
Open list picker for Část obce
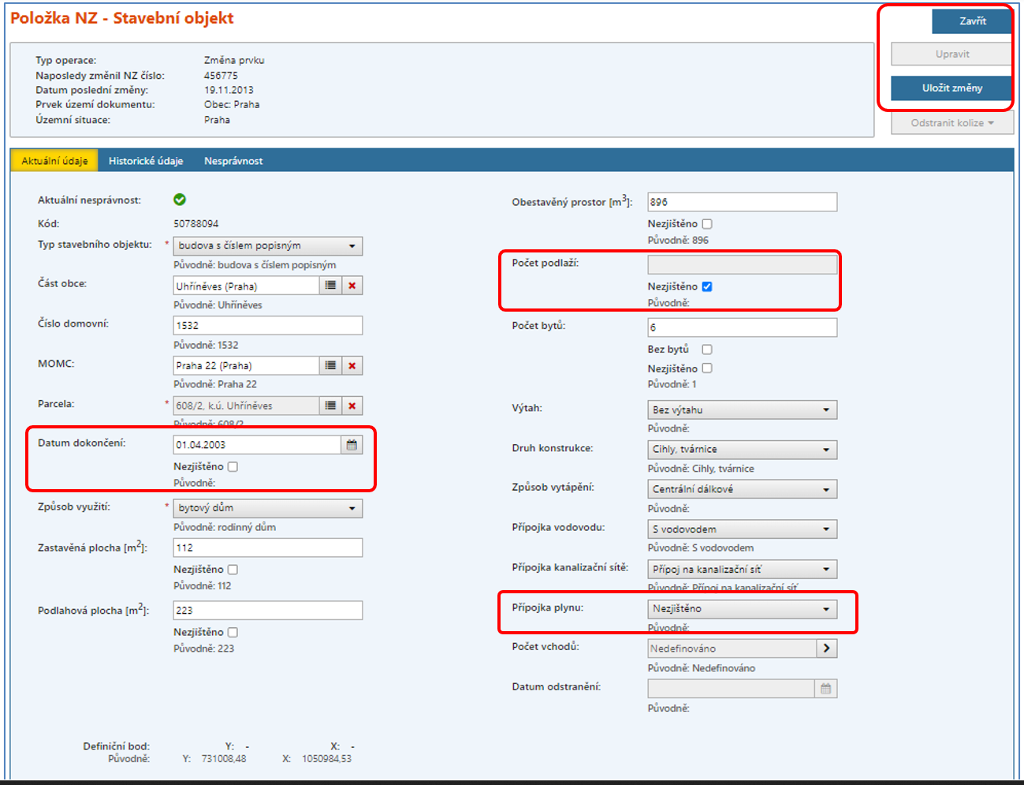330,286
